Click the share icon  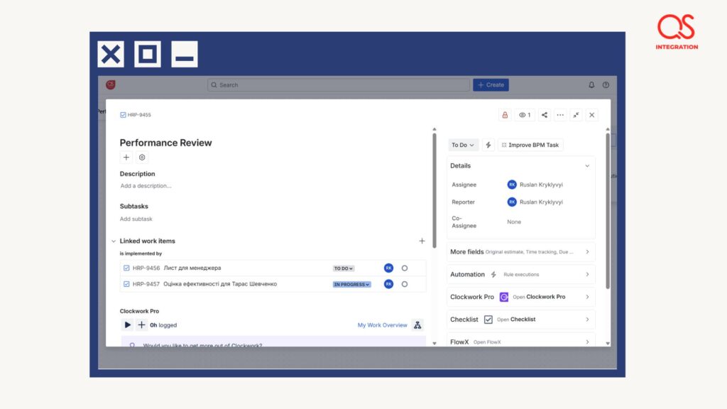(x=545, y=115)
